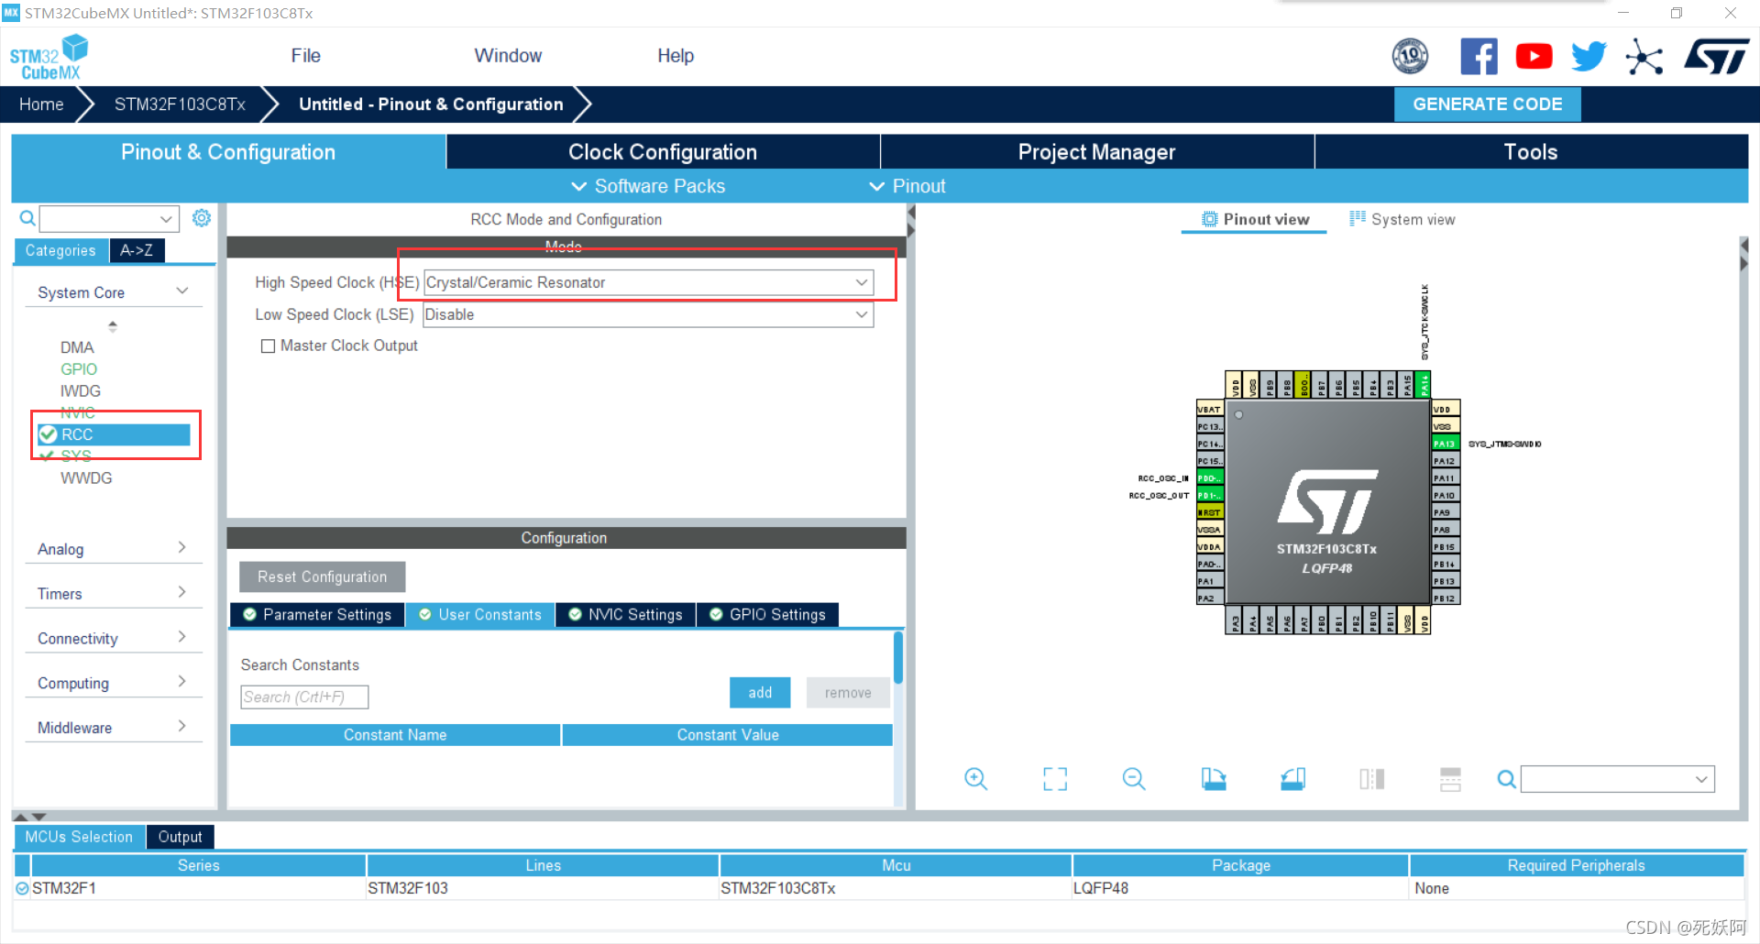Viewport: 1760px width, 944px height.
Task: Select the PA12 pin on chip
Action: [x=1446, y=461]
